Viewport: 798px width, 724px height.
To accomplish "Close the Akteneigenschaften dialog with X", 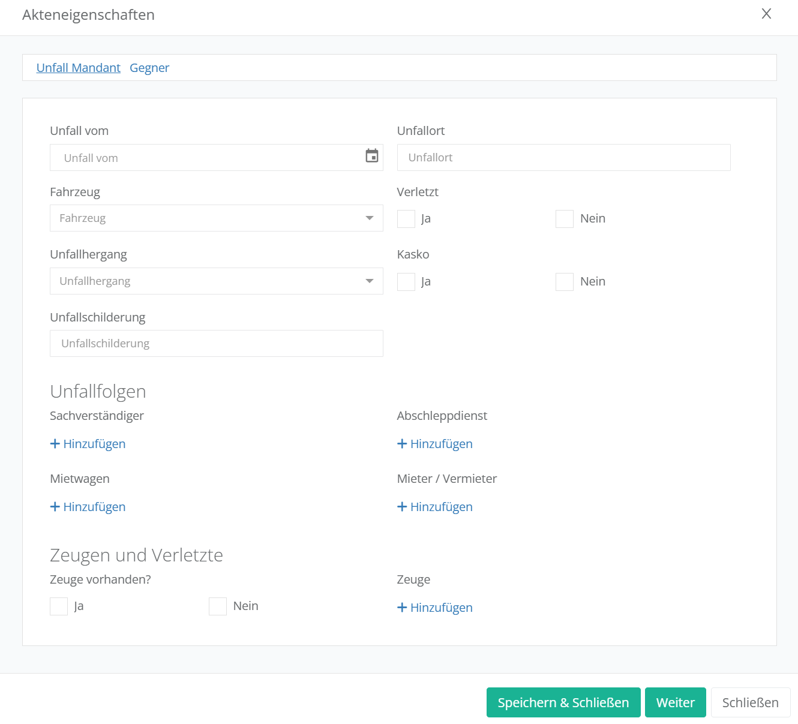I will click(766, 14).
